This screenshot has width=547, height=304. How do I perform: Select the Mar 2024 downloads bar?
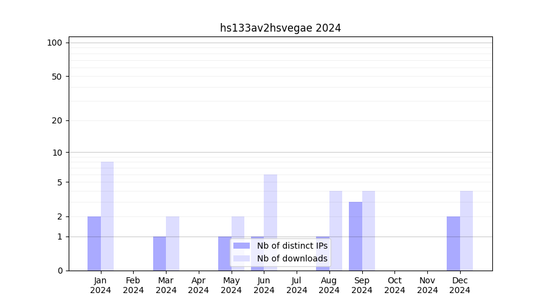point(173,243)
